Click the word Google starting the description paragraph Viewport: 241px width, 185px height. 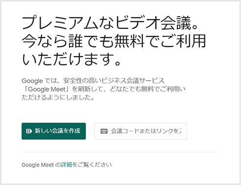32,81
